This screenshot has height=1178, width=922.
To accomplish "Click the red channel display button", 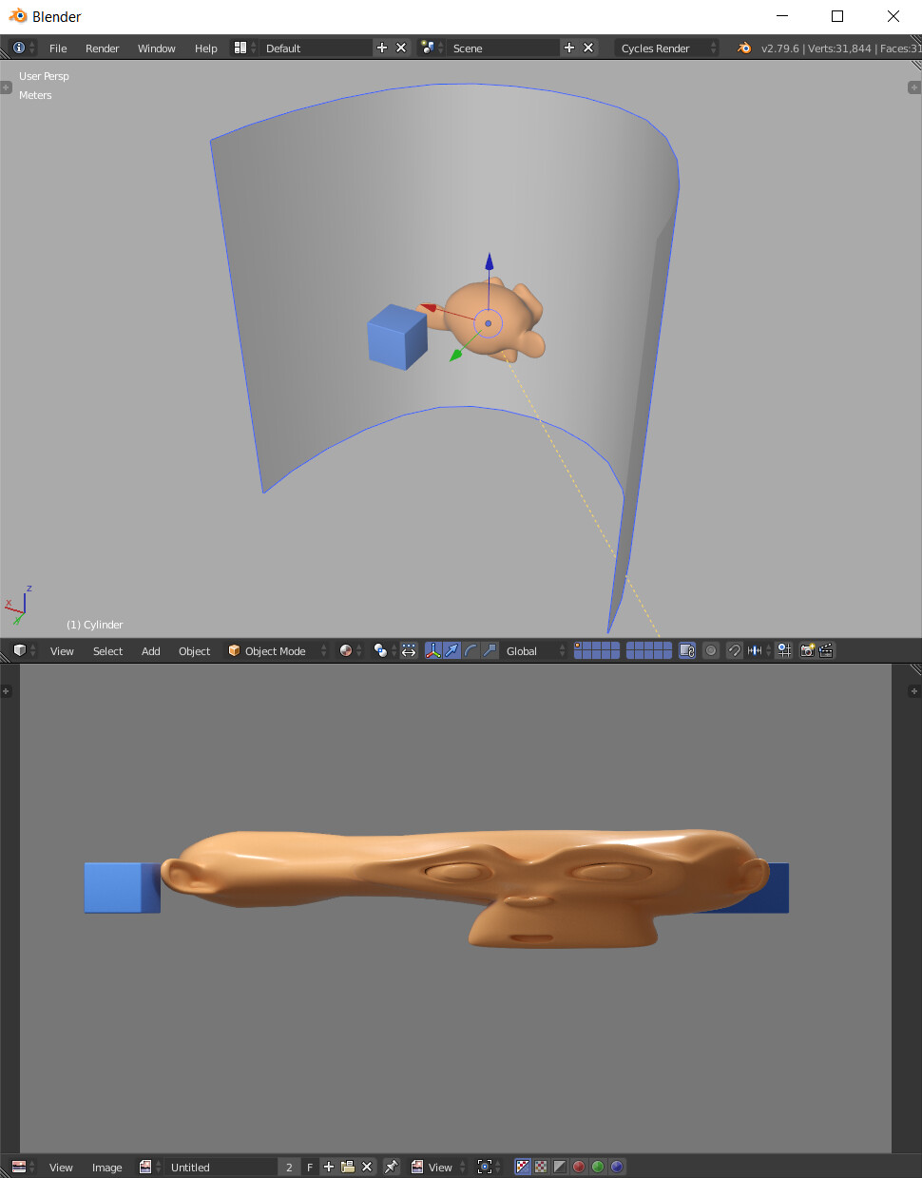I will point(578,1167).
